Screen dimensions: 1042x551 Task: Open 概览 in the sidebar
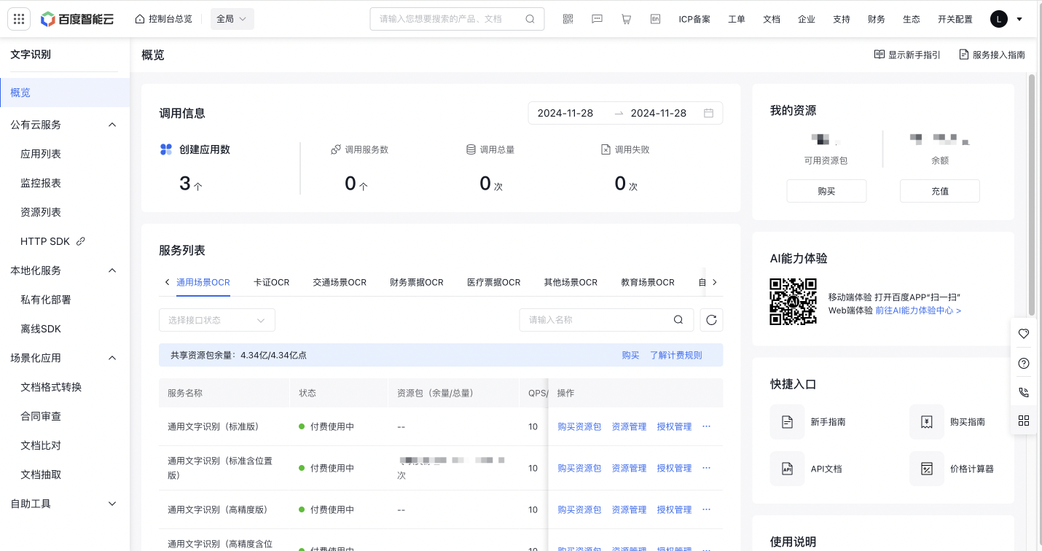tap(65, 93)
